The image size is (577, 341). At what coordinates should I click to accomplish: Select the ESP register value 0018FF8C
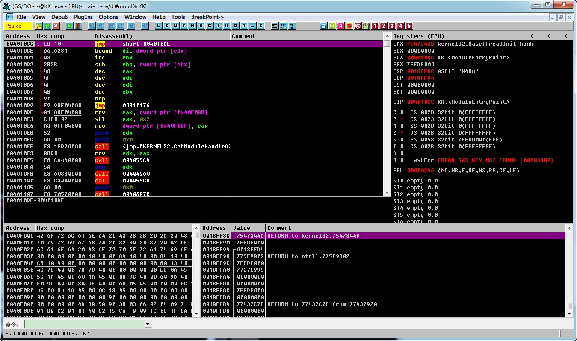(x=420, y=71)
